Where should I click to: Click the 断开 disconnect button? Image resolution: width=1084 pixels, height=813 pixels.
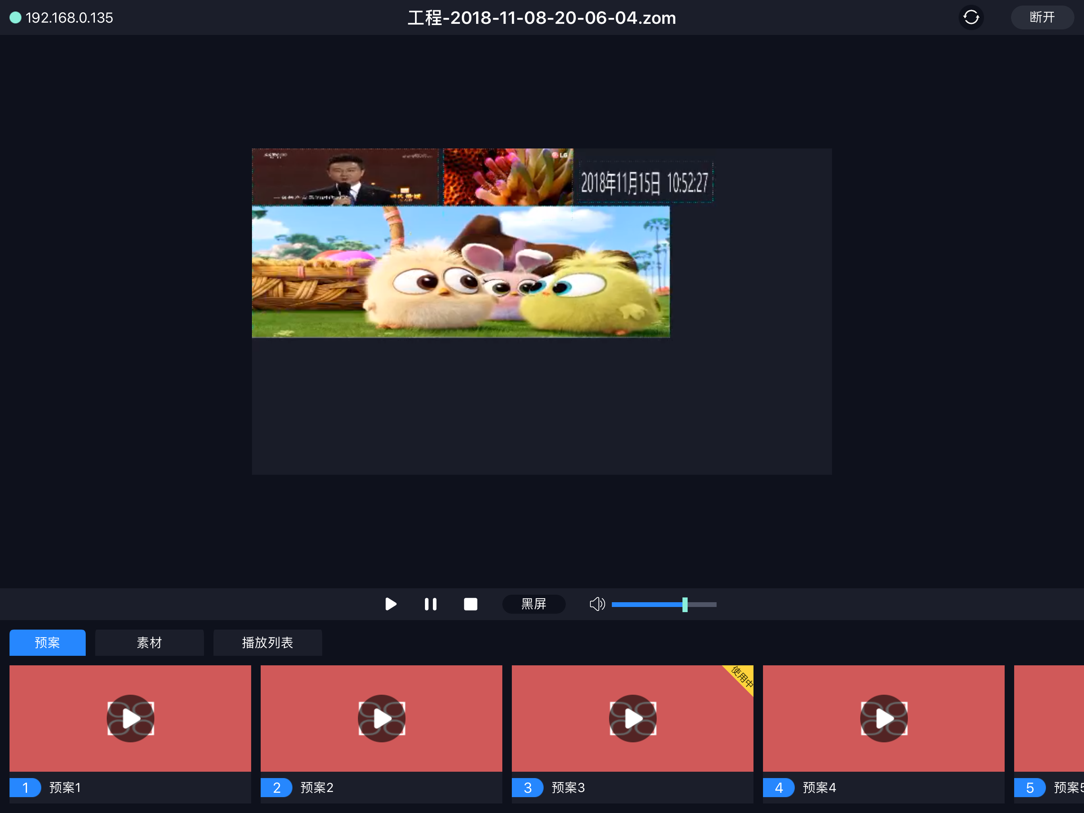coord(1042,17)
